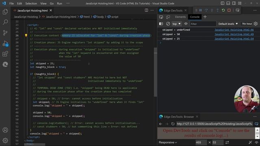Viewport: 260px width, 146px height.
Task: Click the editor vertical scrollbar thumb
Action: (155, 72)
